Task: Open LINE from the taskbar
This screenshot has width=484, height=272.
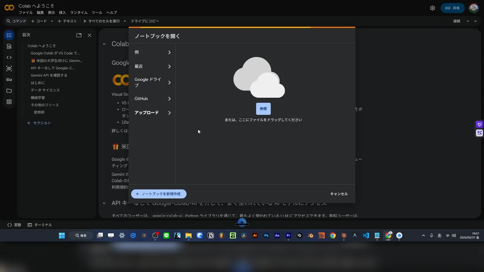Action: (x=166, y=236)
